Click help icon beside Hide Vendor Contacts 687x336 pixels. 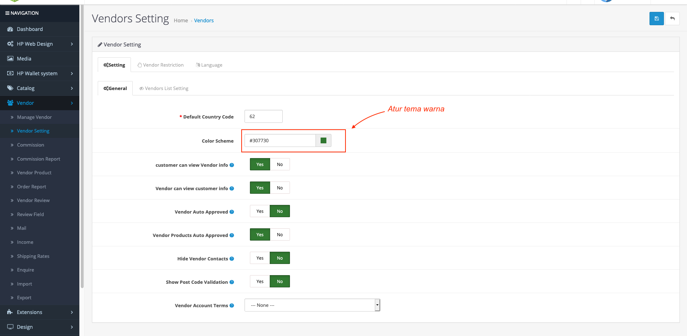(232, 259)
